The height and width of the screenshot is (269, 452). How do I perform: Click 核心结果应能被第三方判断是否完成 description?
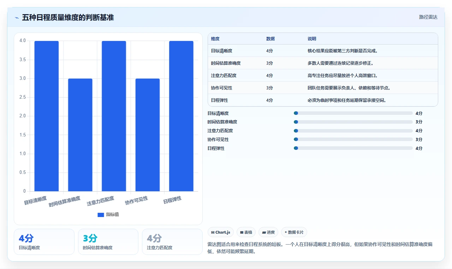[x=343, y=51]
